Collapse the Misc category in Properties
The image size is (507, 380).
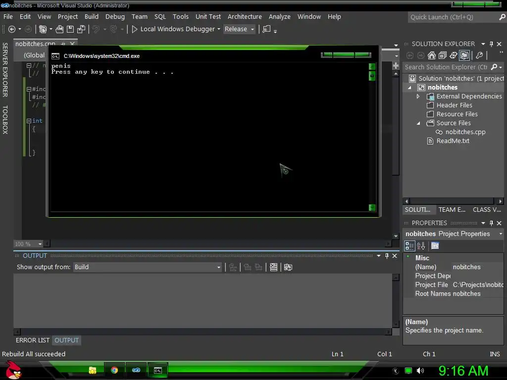coord(408,257)
